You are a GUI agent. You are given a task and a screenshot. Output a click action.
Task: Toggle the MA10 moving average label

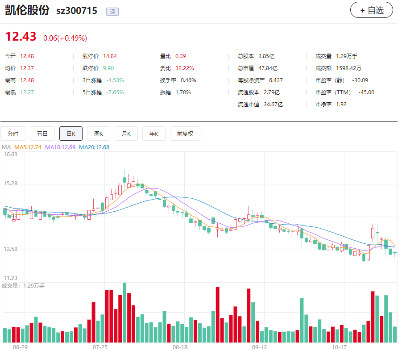click(x=60, y=147)
